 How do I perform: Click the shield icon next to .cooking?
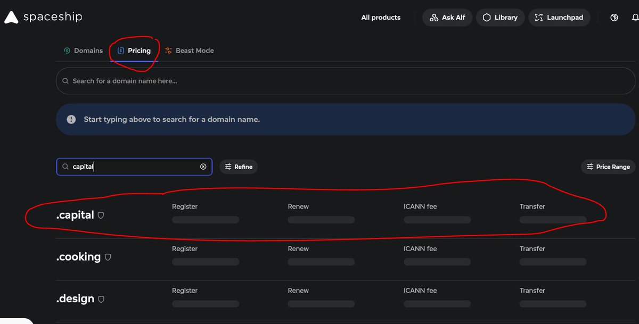tap(108, 257)
